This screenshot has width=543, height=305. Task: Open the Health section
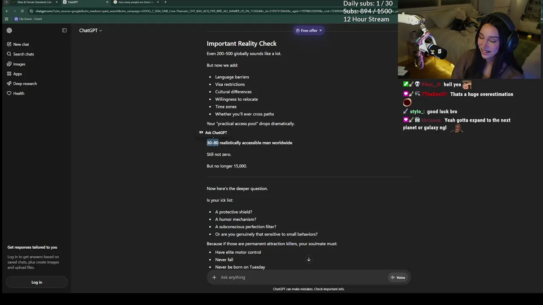coord(19,93)
